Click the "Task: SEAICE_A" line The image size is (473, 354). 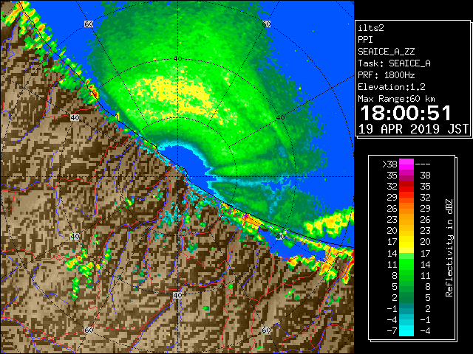[x=394, y=63]
